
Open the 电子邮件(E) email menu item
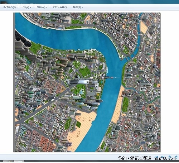coord(10,7)
